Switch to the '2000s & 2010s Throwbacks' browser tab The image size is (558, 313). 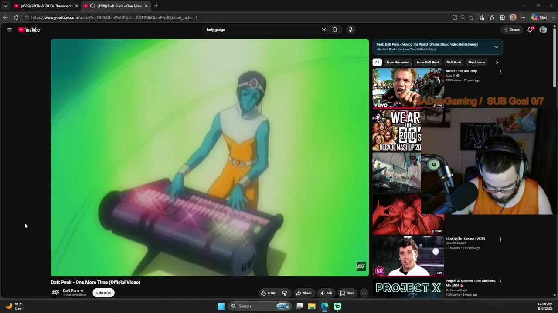(44, 6)
